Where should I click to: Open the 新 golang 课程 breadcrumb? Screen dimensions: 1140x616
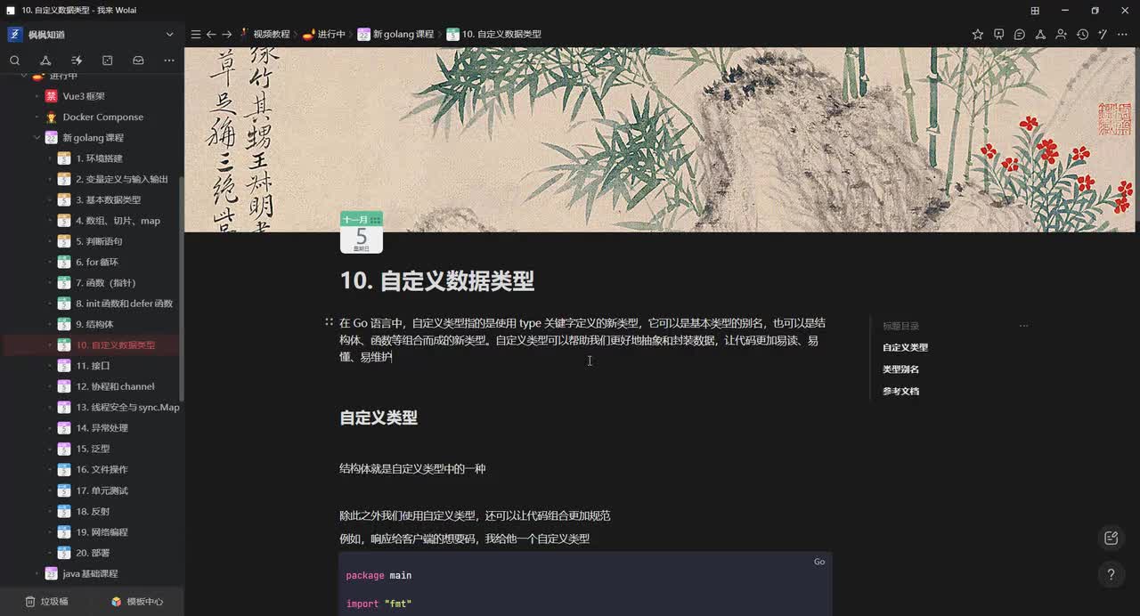[x=395, y=34]
